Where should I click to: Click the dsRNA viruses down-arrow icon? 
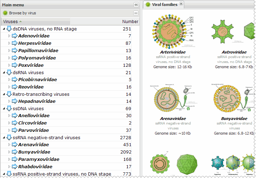tap(9, 72)
